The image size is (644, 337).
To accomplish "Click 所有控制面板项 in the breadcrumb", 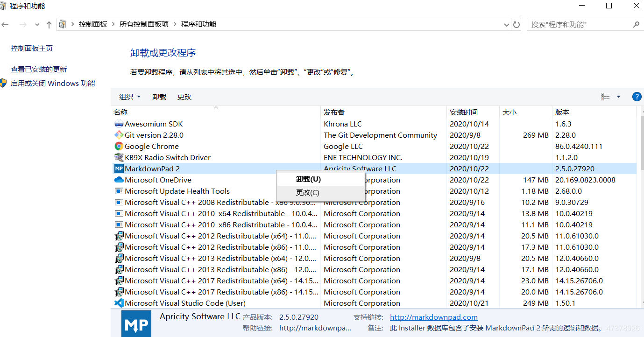I will tap(144, 24).
